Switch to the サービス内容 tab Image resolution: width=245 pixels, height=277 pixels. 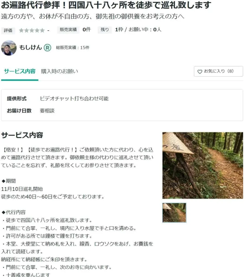[19, 71]
